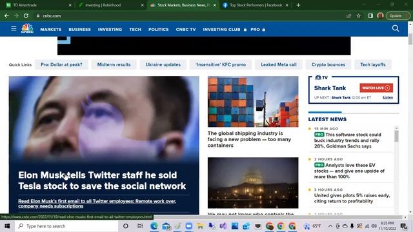
Task: Open Visual Studio from the taskbar
Action: (223, 226)
